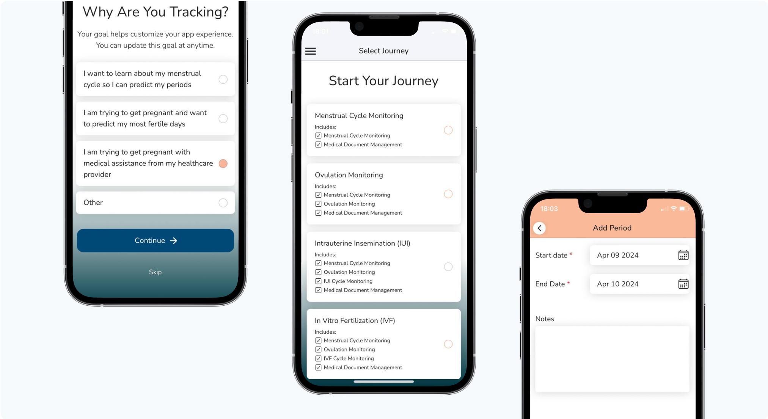
Task: Click the Skip option on tracking screen
Action: [155, 272]
